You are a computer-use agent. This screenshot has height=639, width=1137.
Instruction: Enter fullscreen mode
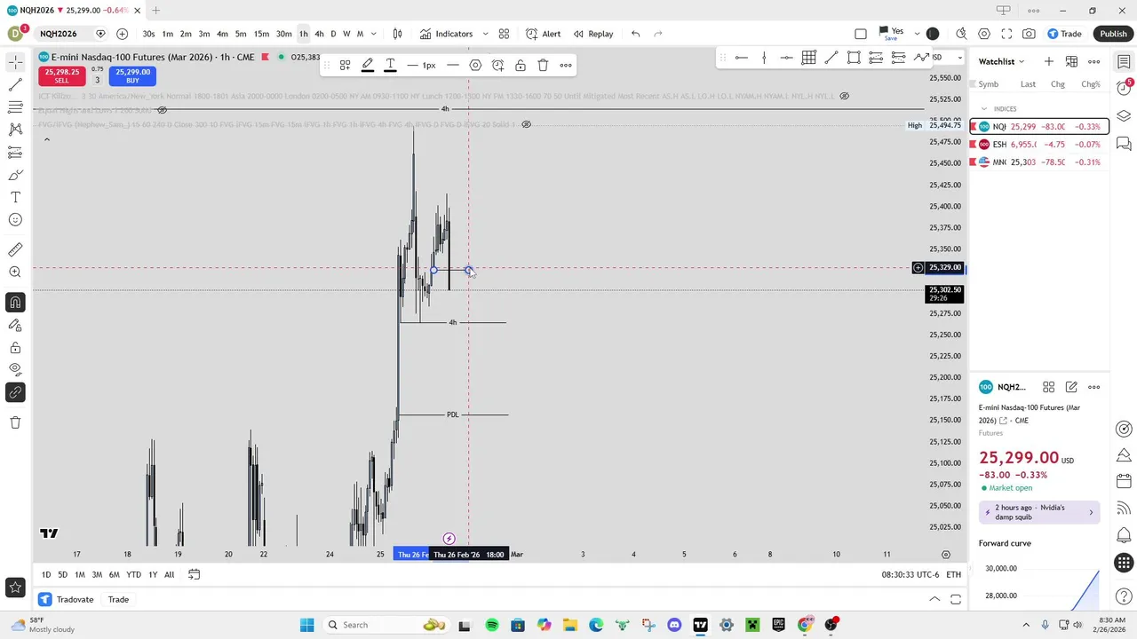point(1006,34)
